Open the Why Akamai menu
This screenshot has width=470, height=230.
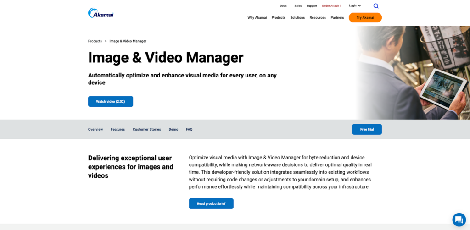(257, 18)
